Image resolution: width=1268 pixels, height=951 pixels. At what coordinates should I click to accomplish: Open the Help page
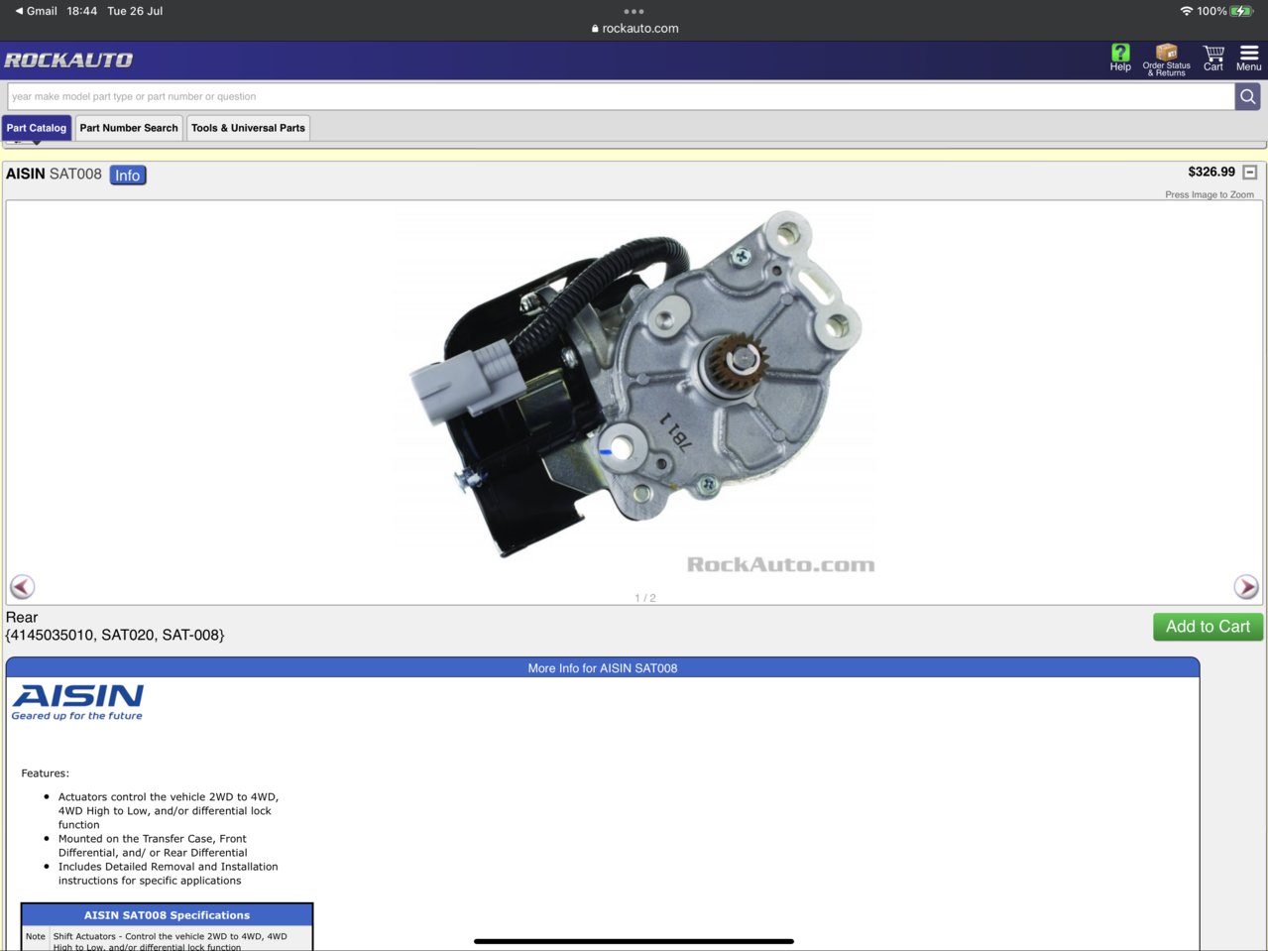(x=1120, y=59)
